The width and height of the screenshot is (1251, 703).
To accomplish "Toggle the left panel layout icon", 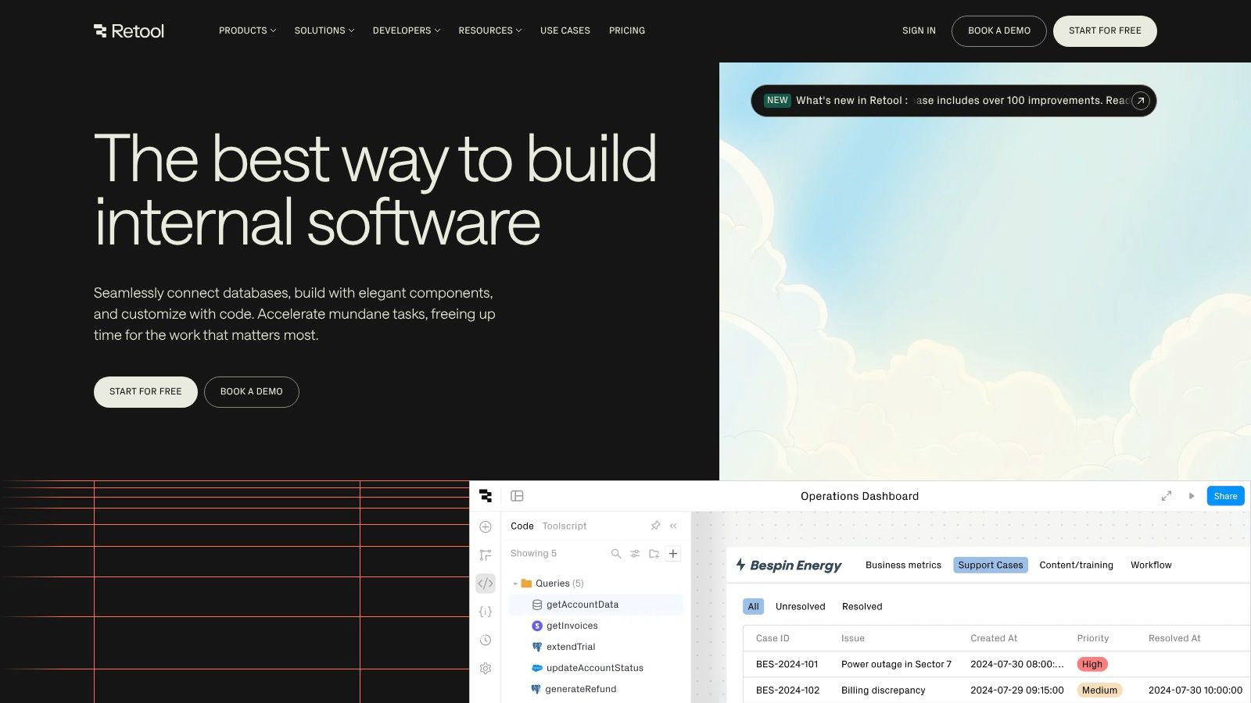I will click(517, 496).
